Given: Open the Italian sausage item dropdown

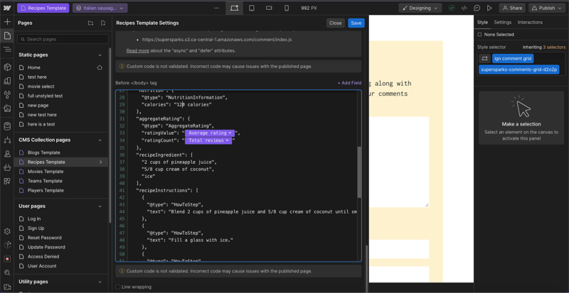Looking at the screenshot, I should pyautogui.click(x=100, y=8).
